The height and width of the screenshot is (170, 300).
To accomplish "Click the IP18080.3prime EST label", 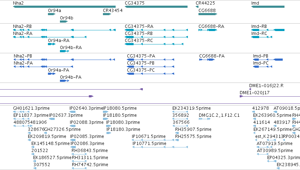I will point(123,122).
